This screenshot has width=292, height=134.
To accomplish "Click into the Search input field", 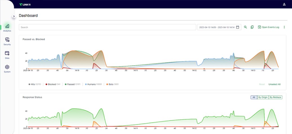I will point(107,27).
